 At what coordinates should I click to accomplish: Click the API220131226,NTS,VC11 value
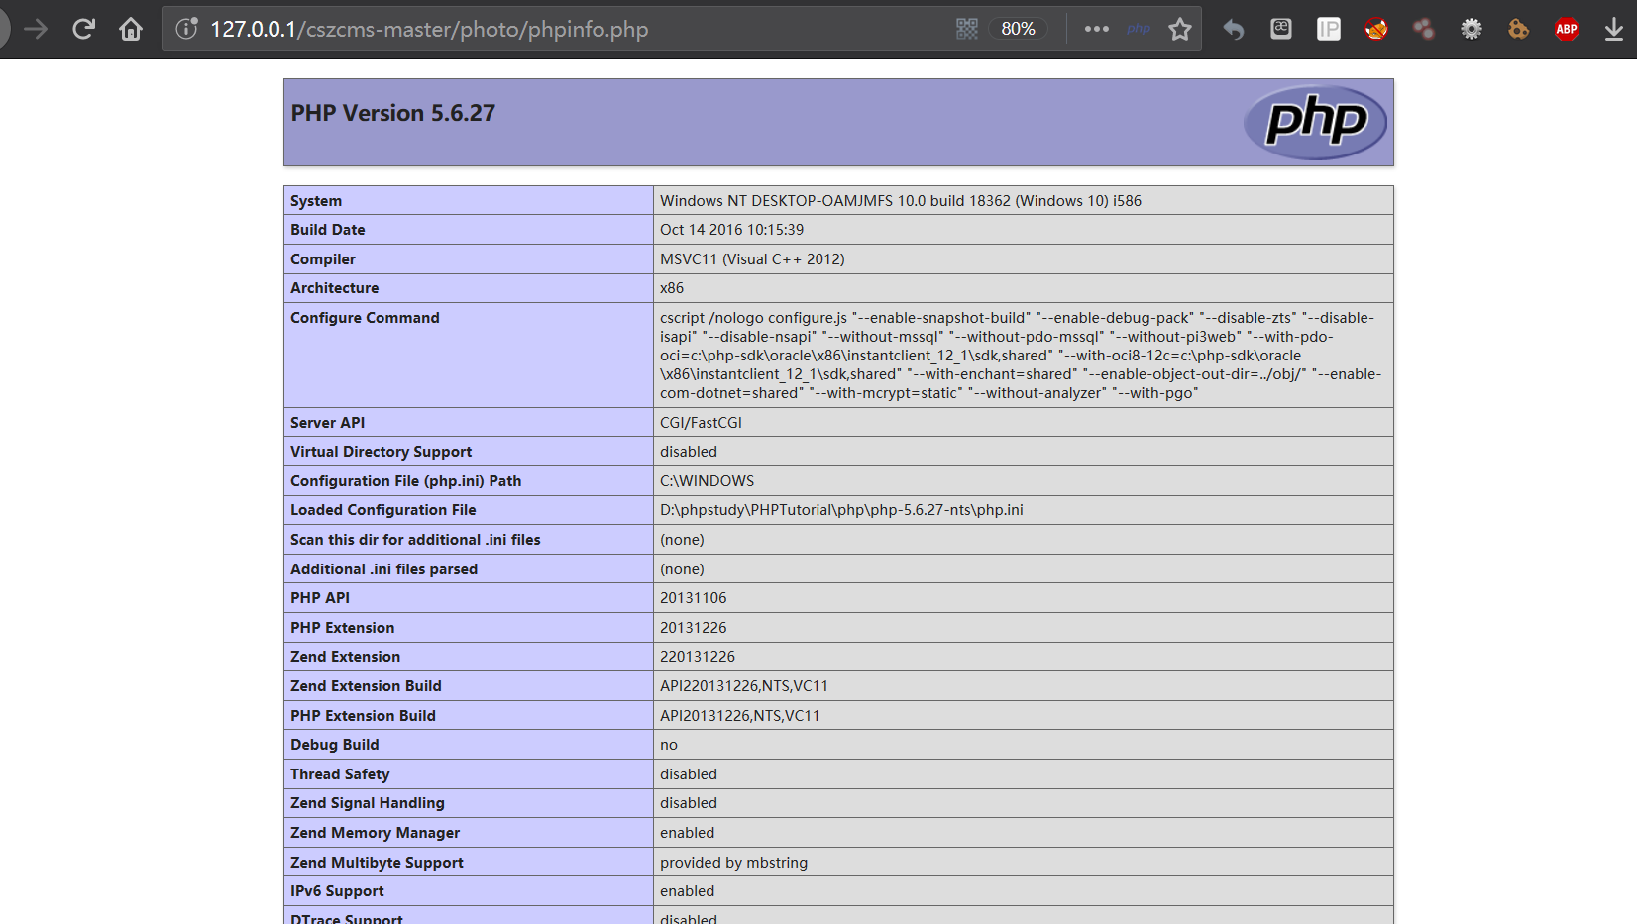tap(744, 686)
